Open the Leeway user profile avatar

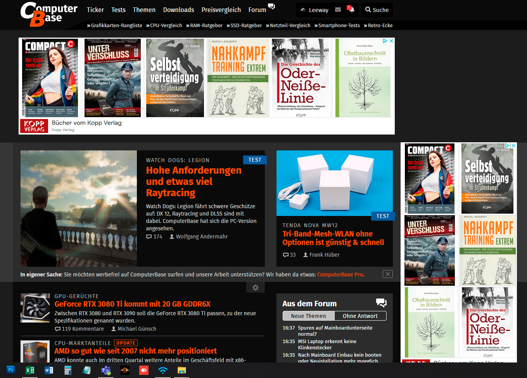(303, 10)
